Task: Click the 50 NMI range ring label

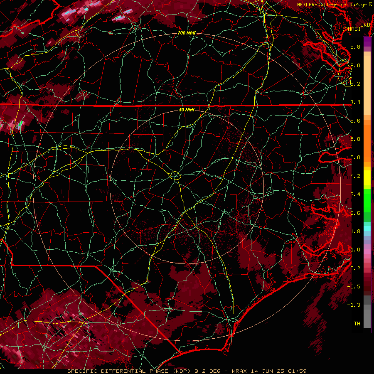Action: [187, 110]
